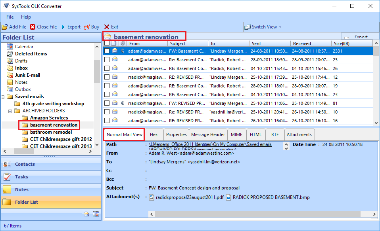Click the Tasks checkmark icon
The image size is (380, 231).
[x=7, y=177]
